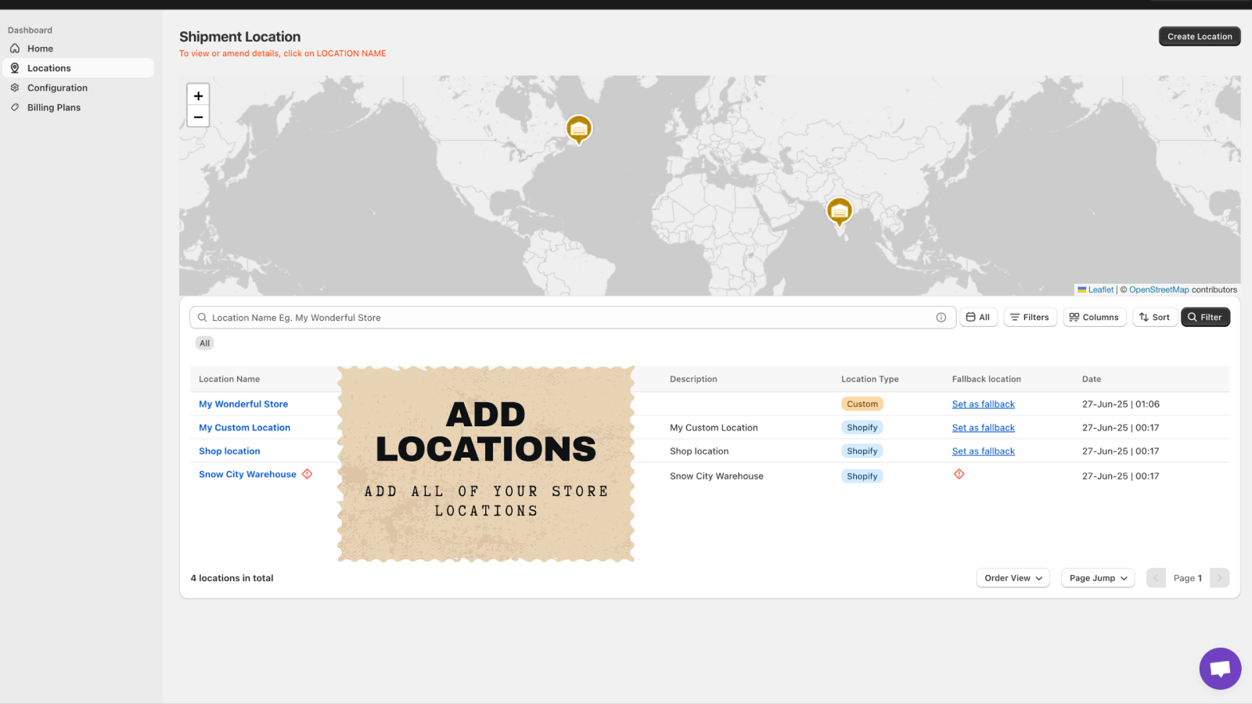The width and height of the screenshot is (1252, 704).
Task: Click 'Snow City Warehouse' description cell
Action: 717,476
